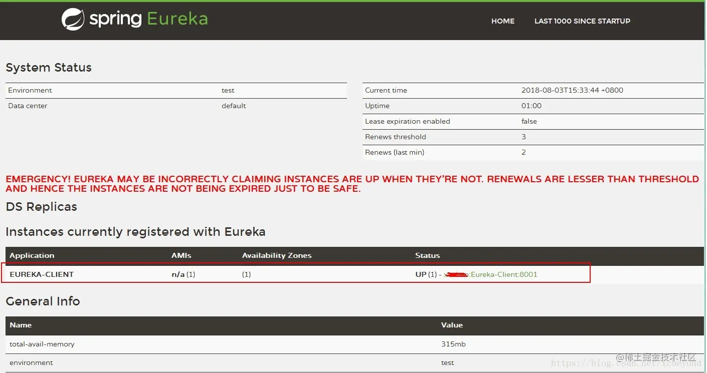The image size is (707, 373).
Task: Click the Value column header
Action: pyautogui.click(x=452, y=325)
